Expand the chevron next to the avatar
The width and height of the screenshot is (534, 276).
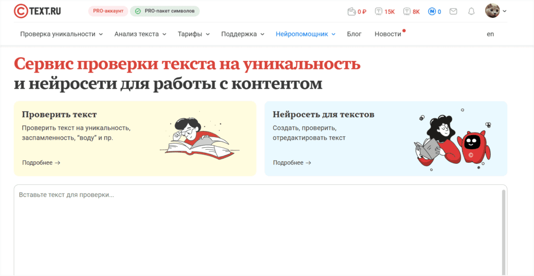tap(504, 11)
